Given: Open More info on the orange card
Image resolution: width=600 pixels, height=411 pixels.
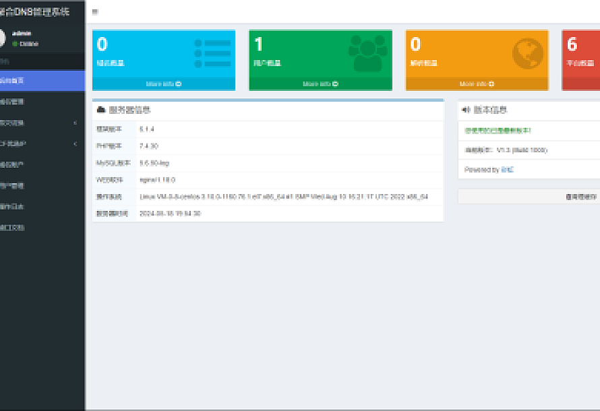Looking at the screenshot, I should (477, 84).
